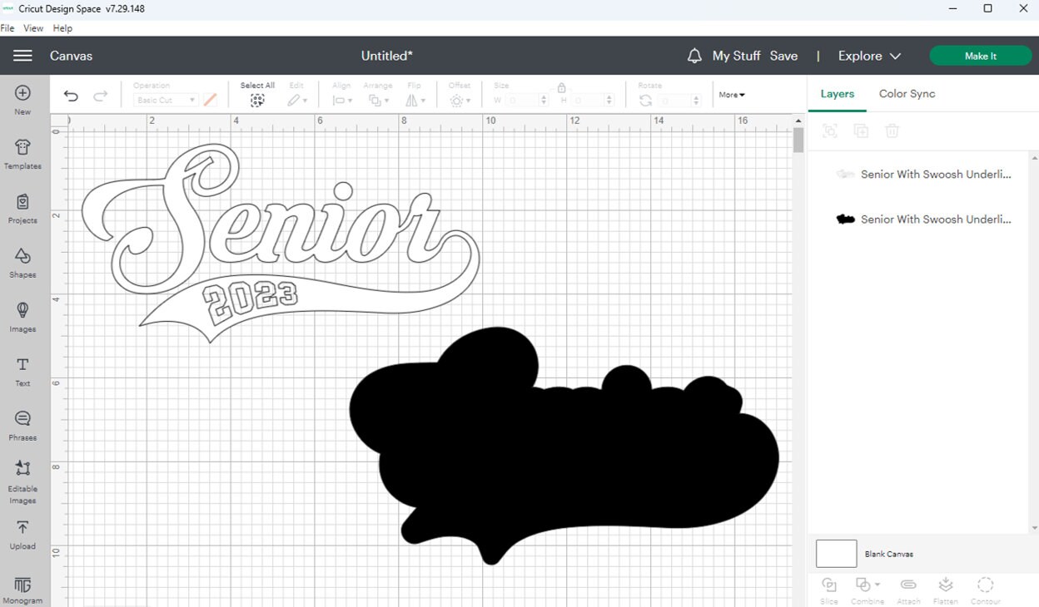Open the Combine tool options
This screenshot has width=1039, height=607.
pyautogui.click(x=867, y=586)
